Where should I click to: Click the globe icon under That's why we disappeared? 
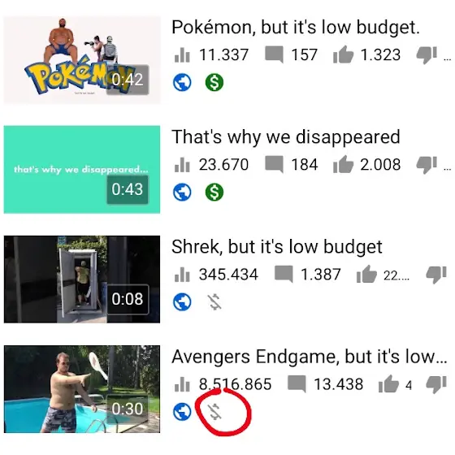[x=182, y=192]
